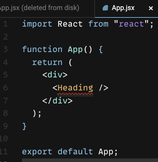Click the 'import' keyword on line 1

37,24
